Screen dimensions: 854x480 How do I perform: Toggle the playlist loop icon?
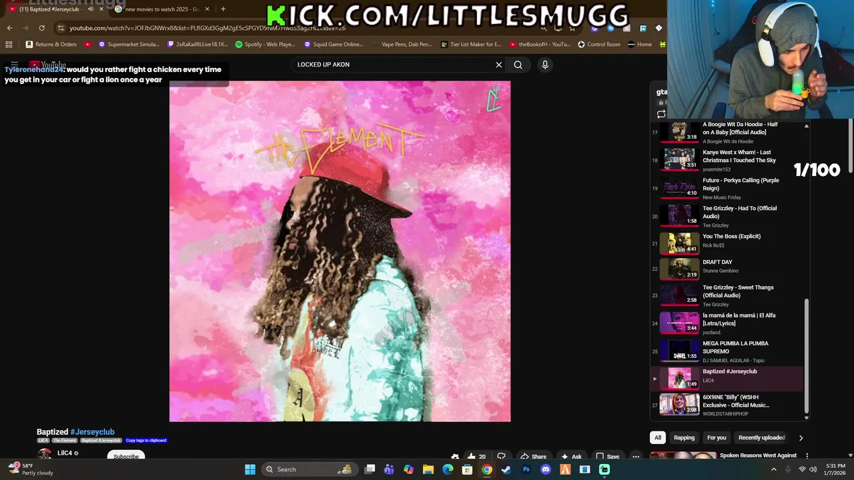click(x=661, y=114)
